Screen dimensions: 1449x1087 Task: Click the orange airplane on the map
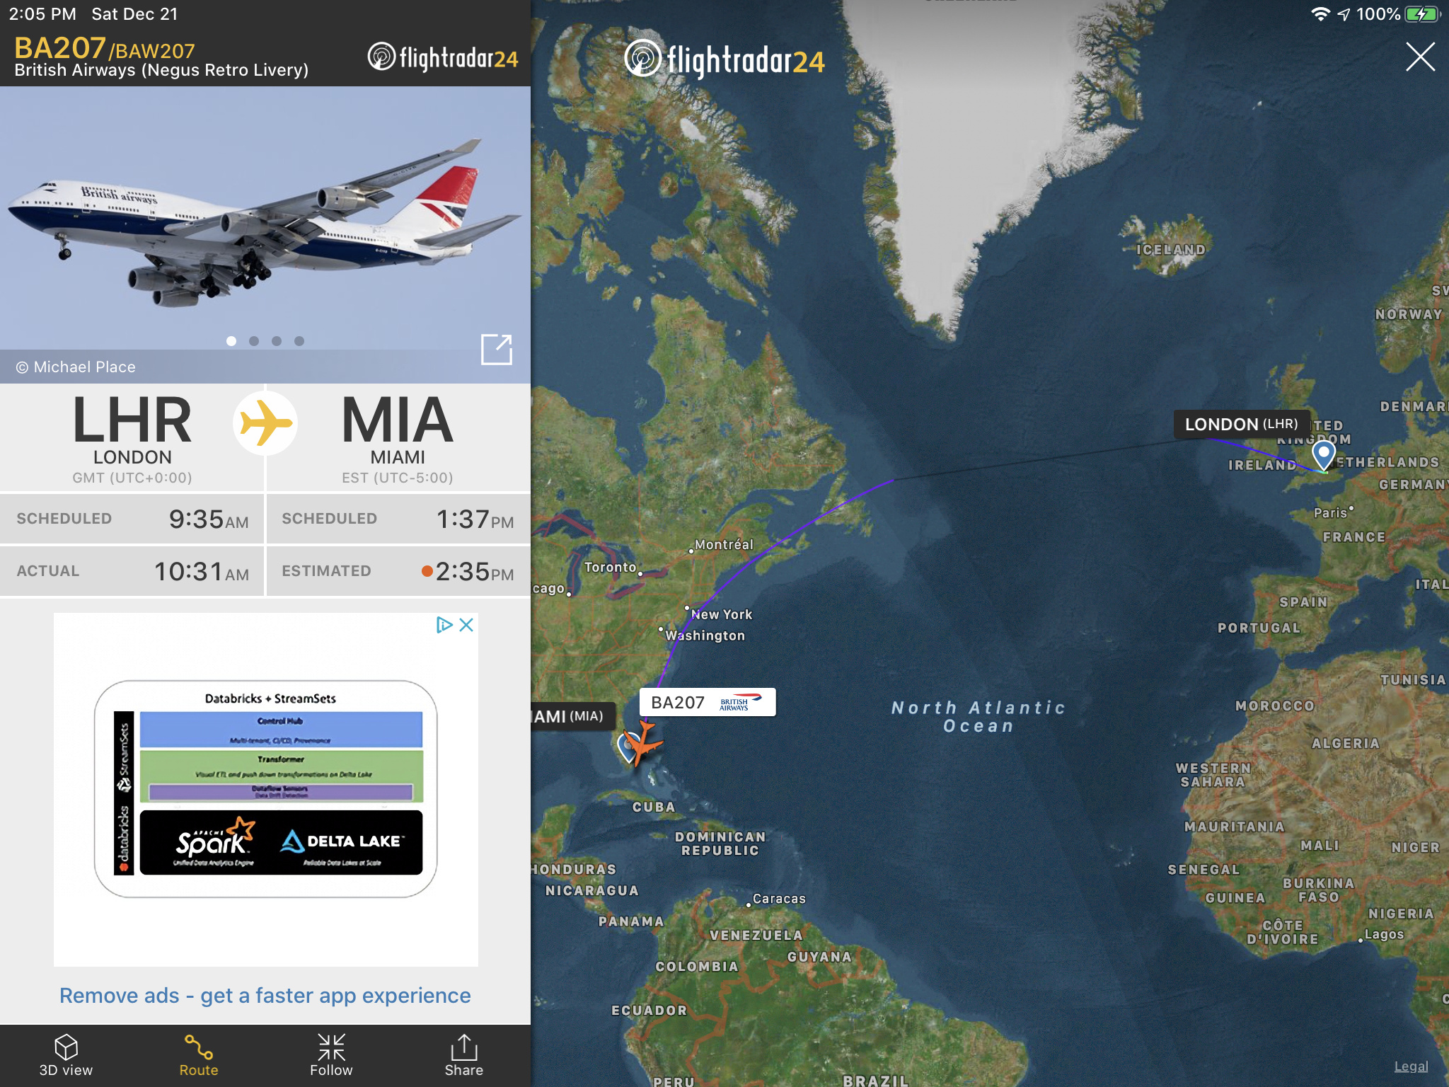[x=643, y=742]
